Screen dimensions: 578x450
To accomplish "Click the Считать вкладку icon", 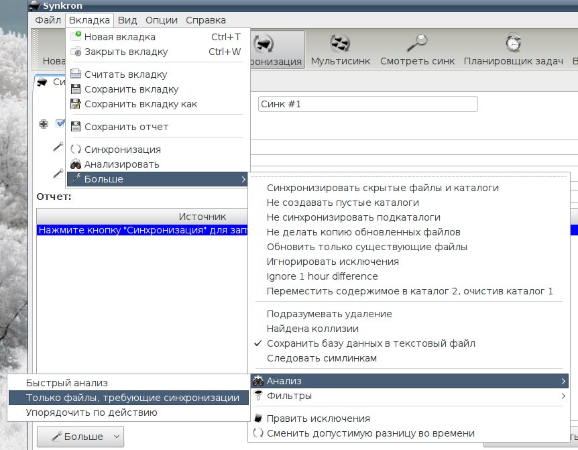I will pyautogui.click(x=76, y=74).
